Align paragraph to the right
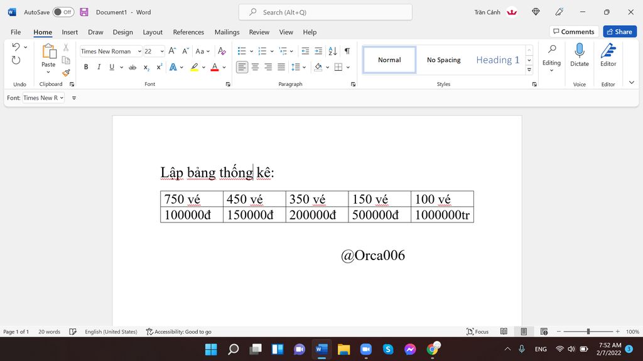643x361 pixels. tap(268, 66)
